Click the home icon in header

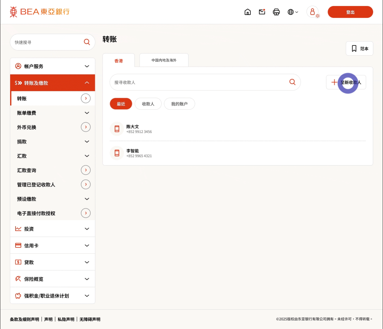coord(247,12)
